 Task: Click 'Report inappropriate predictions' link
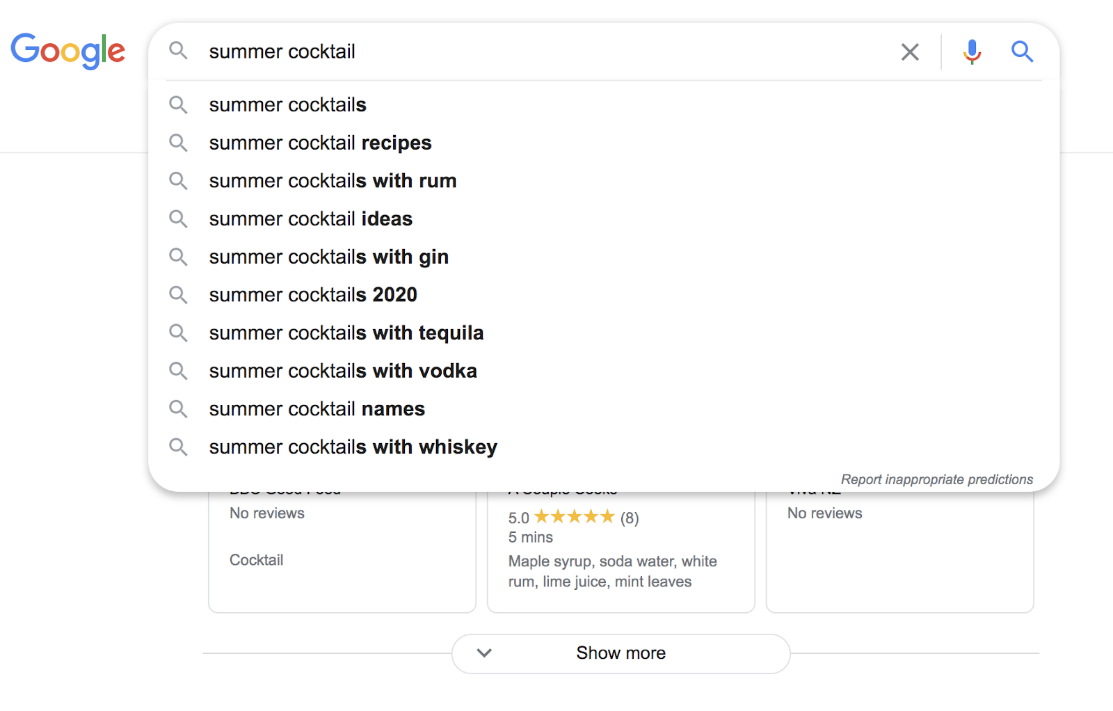tap(936, 479)
